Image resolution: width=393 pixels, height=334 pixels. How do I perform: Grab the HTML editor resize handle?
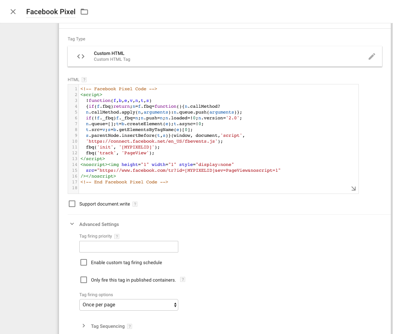point(353,188)
